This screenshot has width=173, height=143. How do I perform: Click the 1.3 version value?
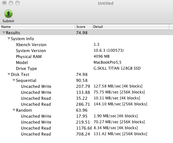[96, 45]
